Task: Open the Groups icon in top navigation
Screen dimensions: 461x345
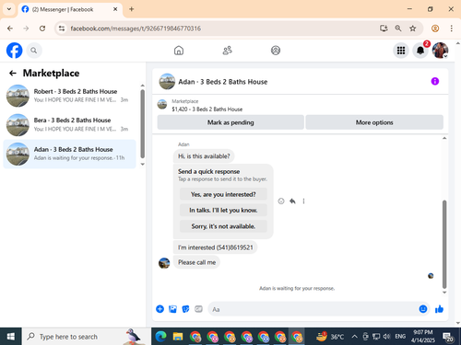Action: (x=276, y=51)
